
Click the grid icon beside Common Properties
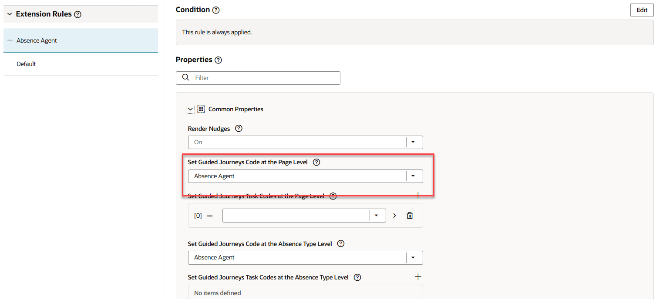click(x=201, y=109)
